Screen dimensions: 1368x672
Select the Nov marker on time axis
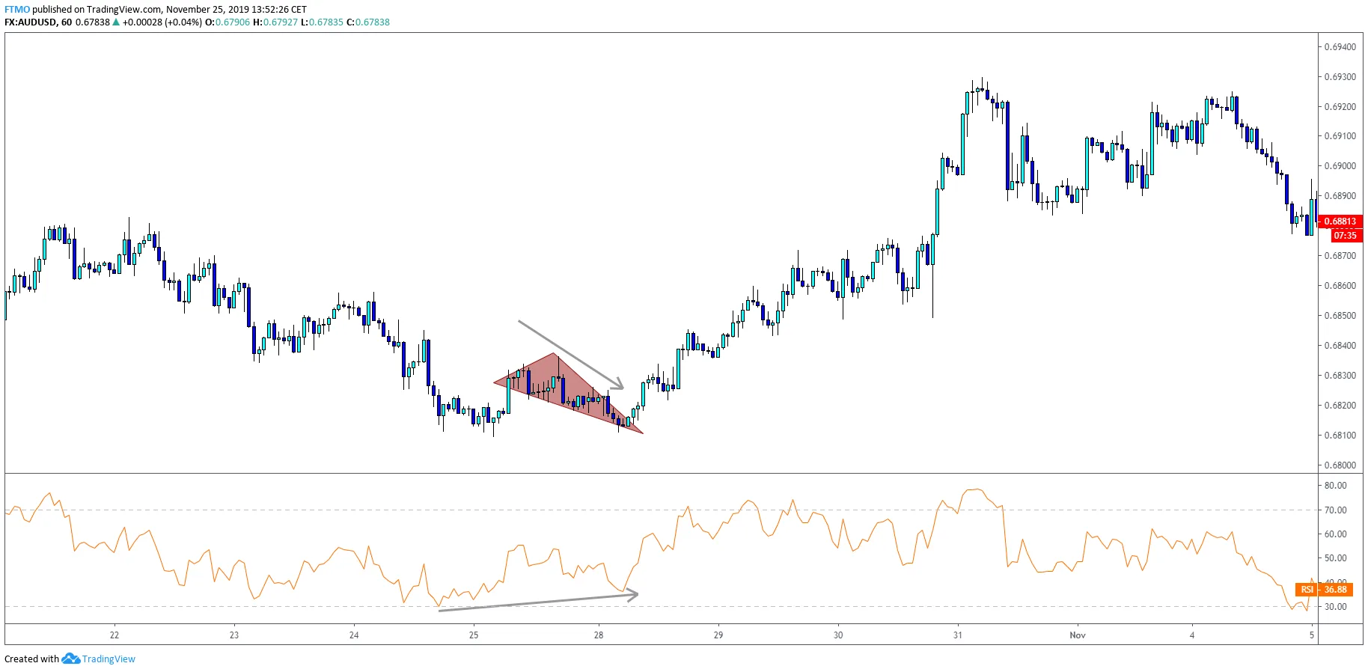click(x=1078, y=635)
